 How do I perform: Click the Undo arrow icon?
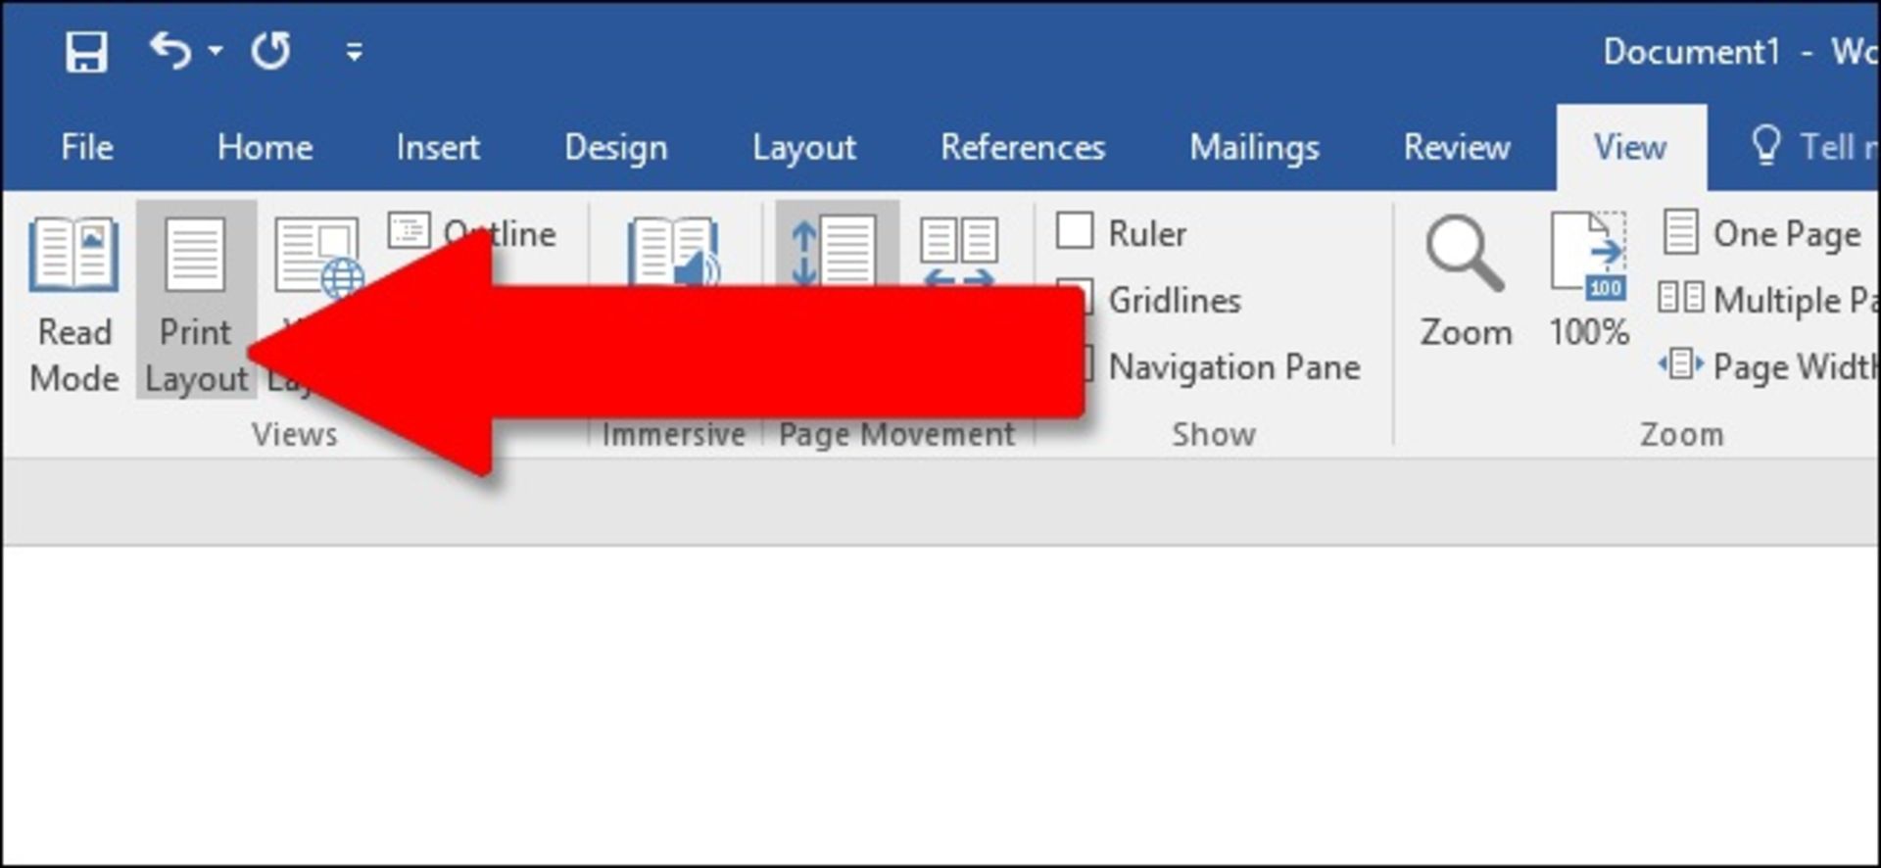point(170,50)
